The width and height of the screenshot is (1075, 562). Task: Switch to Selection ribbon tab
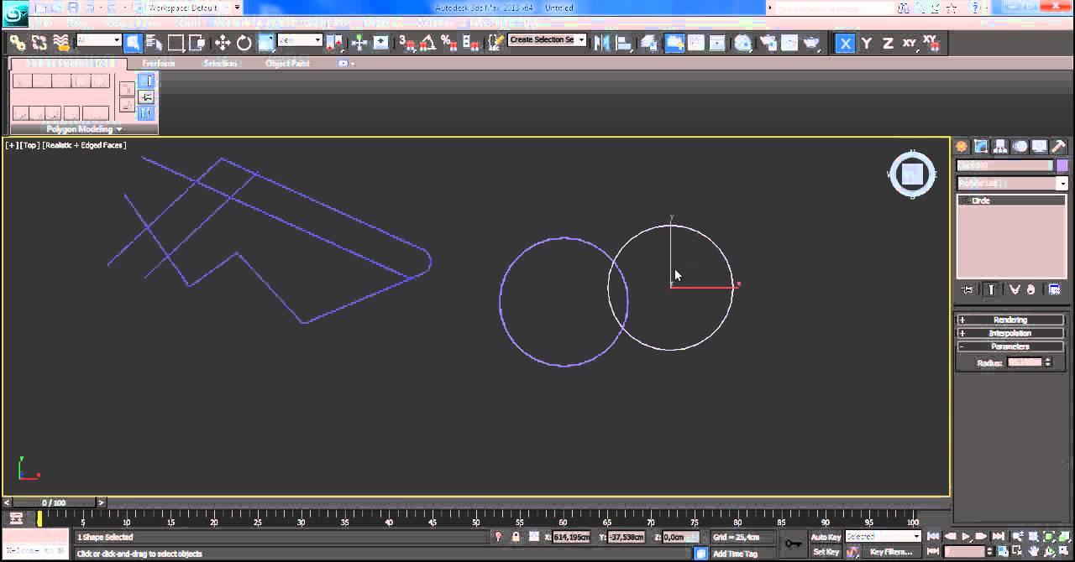pos(221,64)
